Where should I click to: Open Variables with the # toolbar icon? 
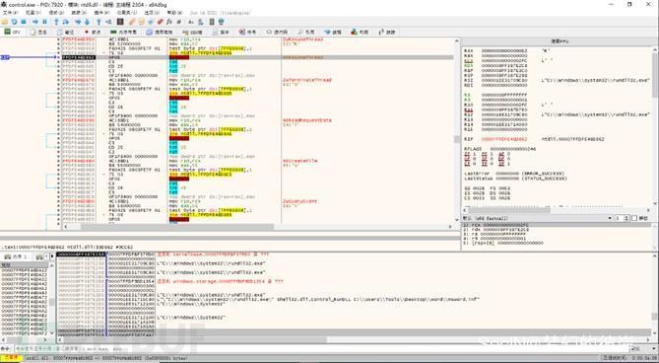click(x=179, y=22)
